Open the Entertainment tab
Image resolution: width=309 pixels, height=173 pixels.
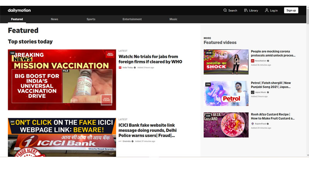[132, 19]
